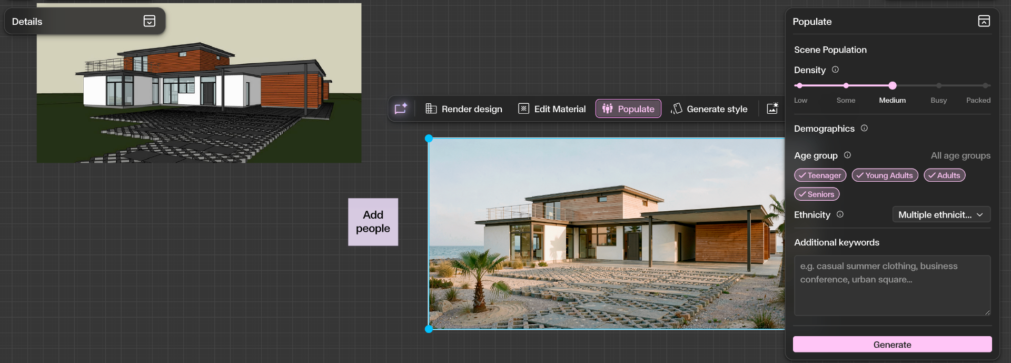1011x363 pixels.
Task: Set density slider to Busy
Action: click(x=938, y=85)
